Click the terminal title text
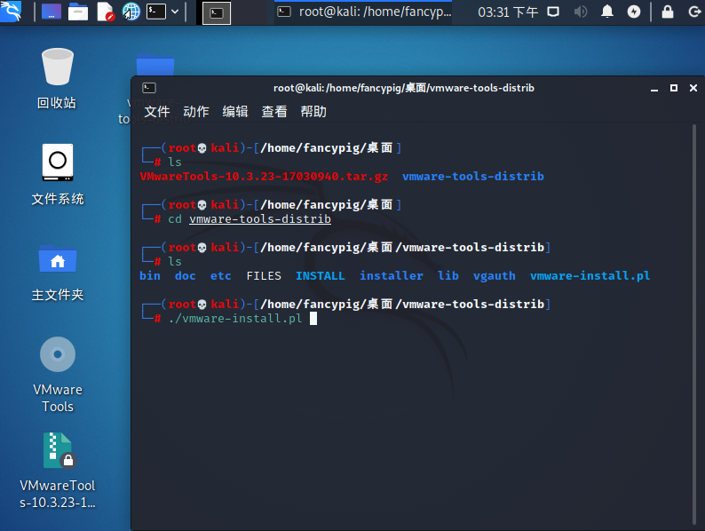 click(404, 88)
